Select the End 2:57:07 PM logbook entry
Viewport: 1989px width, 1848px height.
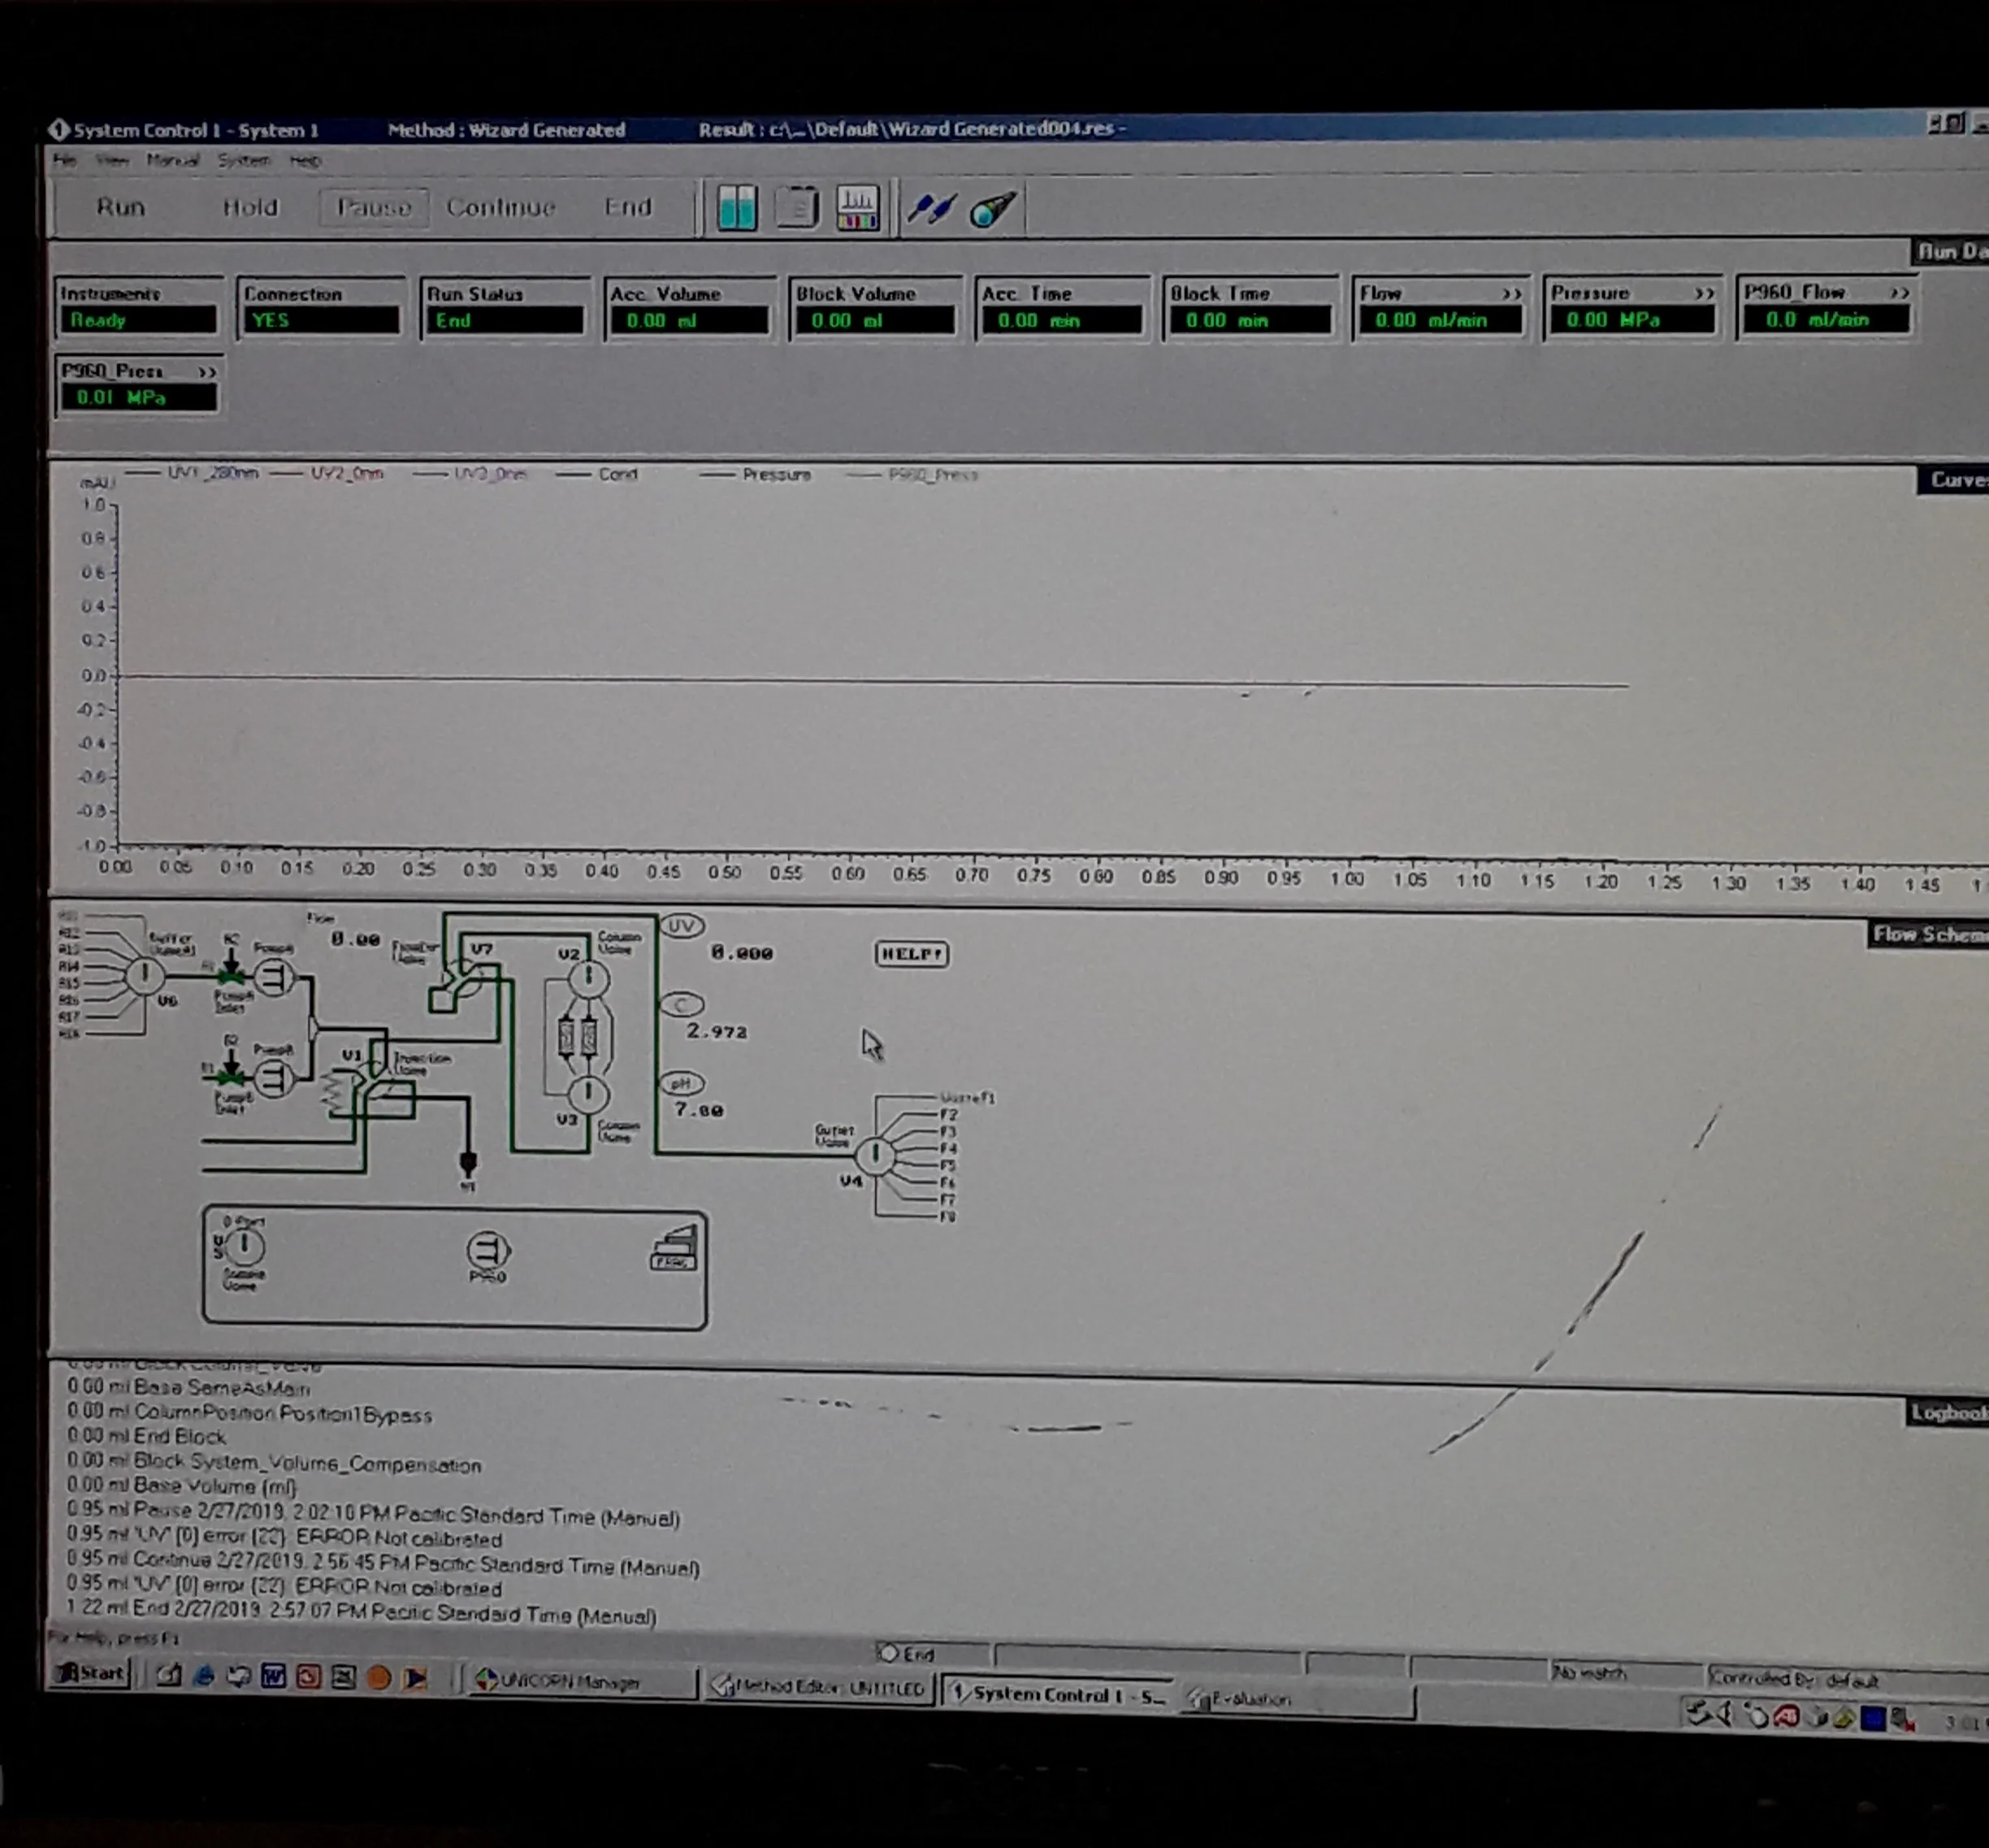pyautogui.click(x=362, y=1612)
